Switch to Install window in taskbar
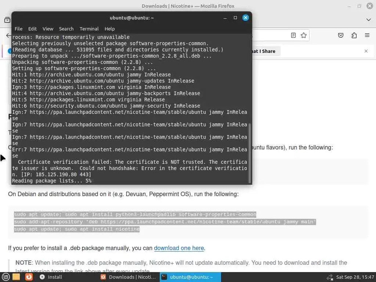Viewport: 376px width, 282px height. (51, 277)
